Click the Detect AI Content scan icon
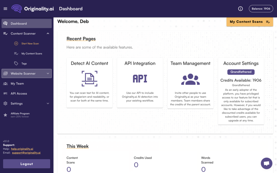 (89, 79)
